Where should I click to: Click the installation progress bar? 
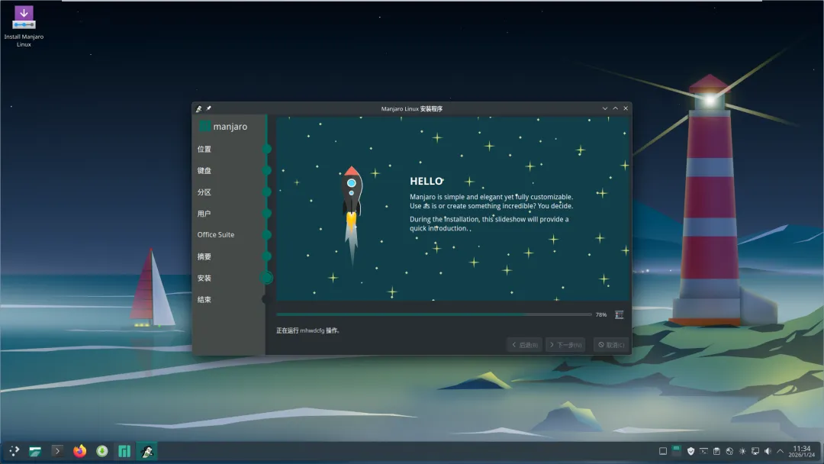click(x=434, y=314)
